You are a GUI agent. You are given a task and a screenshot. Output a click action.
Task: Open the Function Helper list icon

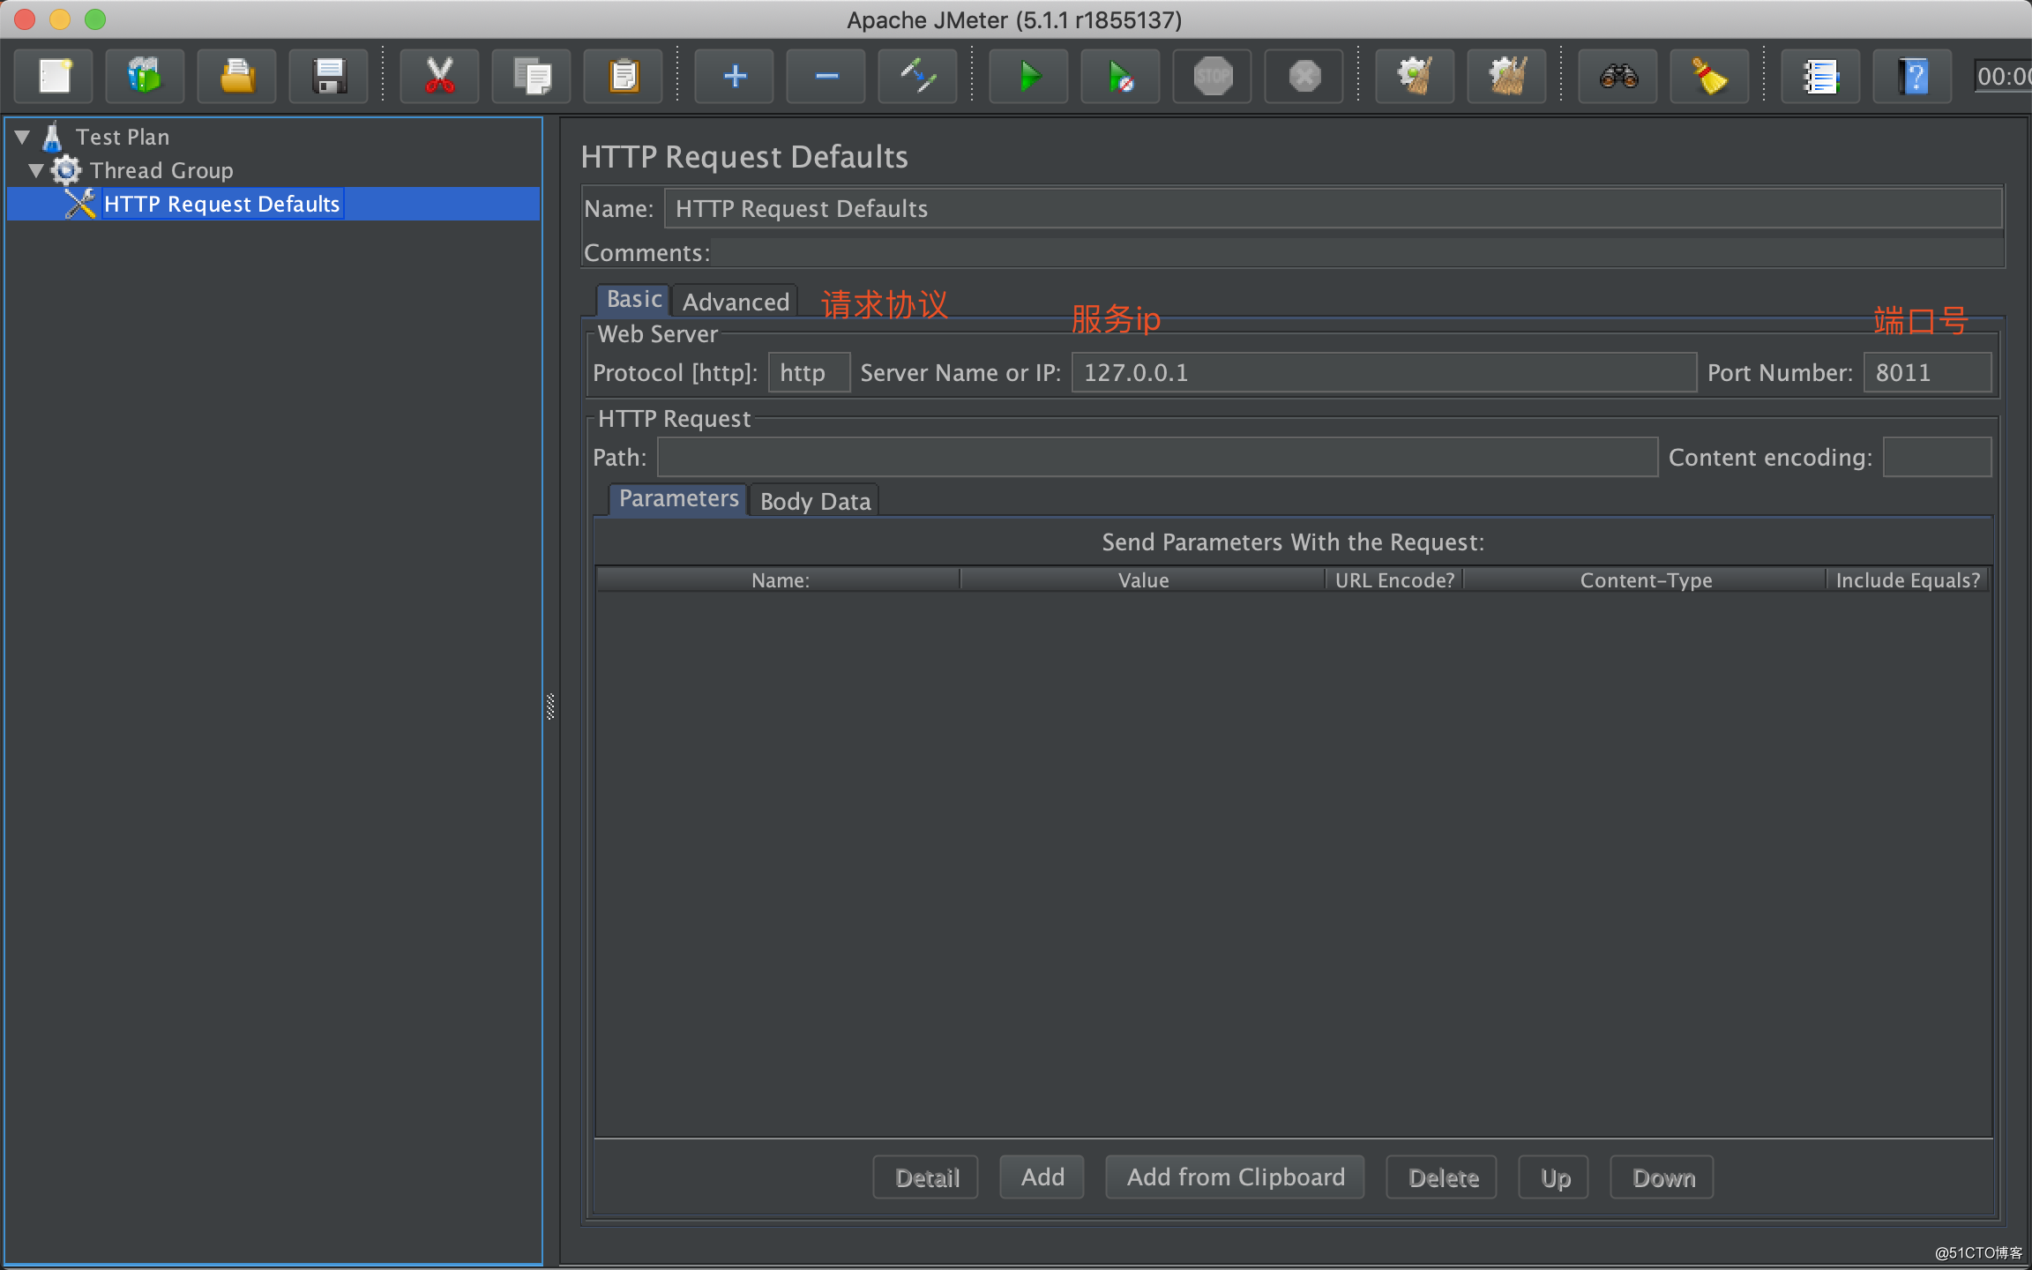[x=1821, y=77]
